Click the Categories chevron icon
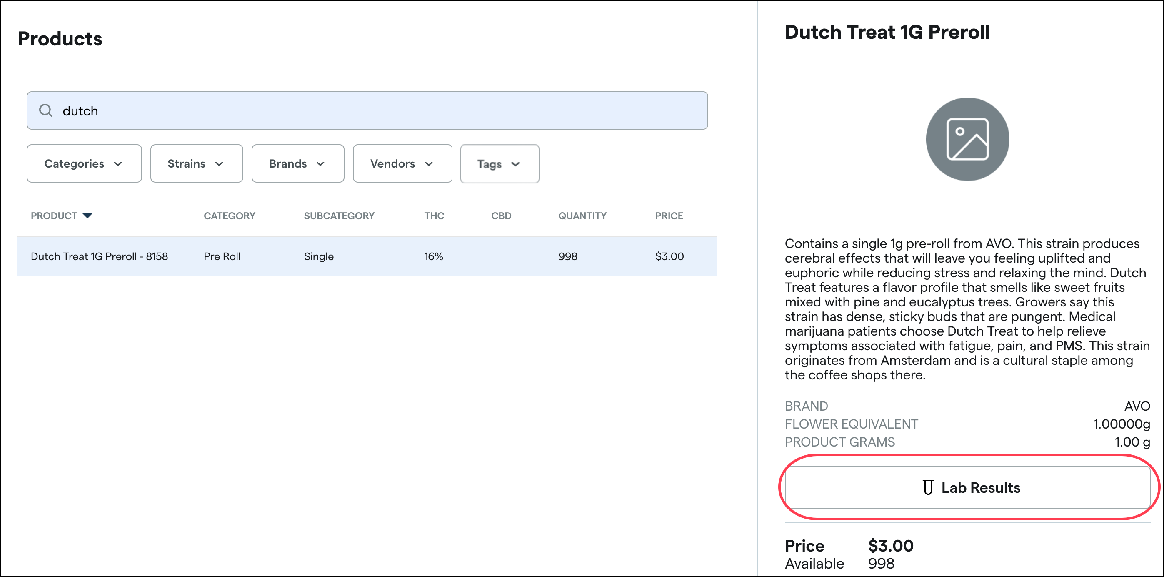The width and height of the screenshot is (1164, 577). (118, 164)
